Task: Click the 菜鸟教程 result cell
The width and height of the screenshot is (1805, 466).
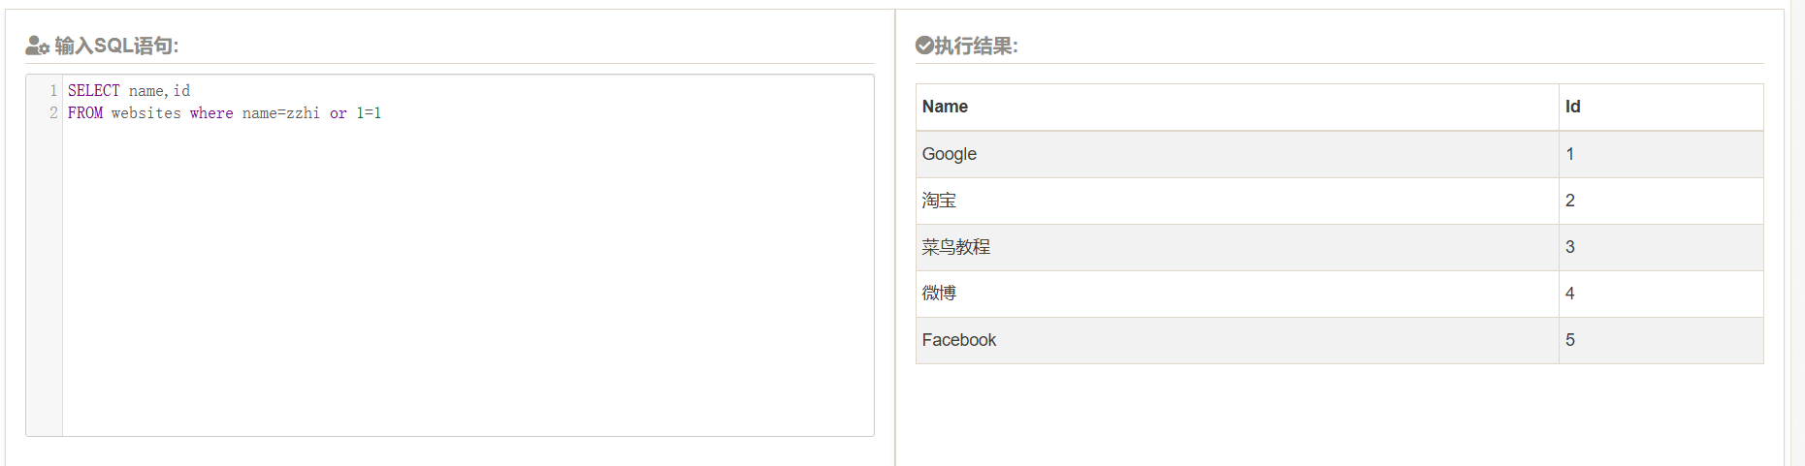Action: pyautogui.click(x=955, y=247)
